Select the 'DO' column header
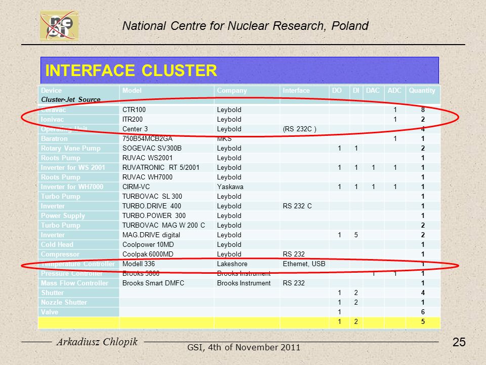 (x=337, y=90)
